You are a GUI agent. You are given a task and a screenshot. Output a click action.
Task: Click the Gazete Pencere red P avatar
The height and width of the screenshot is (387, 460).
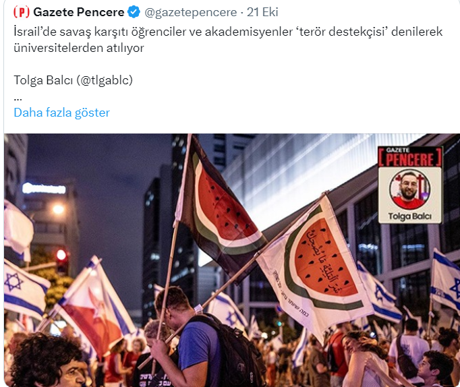(22, 12)
